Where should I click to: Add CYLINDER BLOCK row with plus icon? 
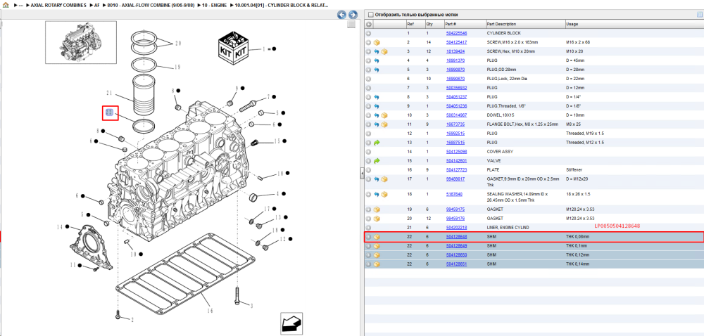coord(369,33)
